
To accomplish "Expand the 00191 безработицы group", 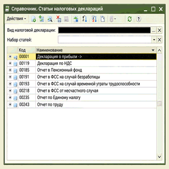I will pyautogui.click(x=10, y=77).
